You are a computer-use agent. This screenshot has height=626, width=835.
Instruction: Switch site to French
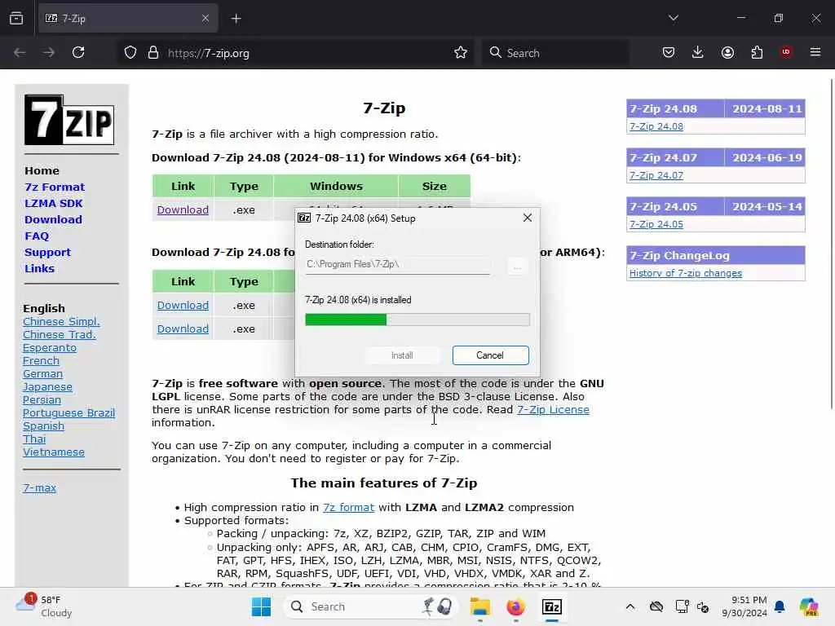(41, 361)
